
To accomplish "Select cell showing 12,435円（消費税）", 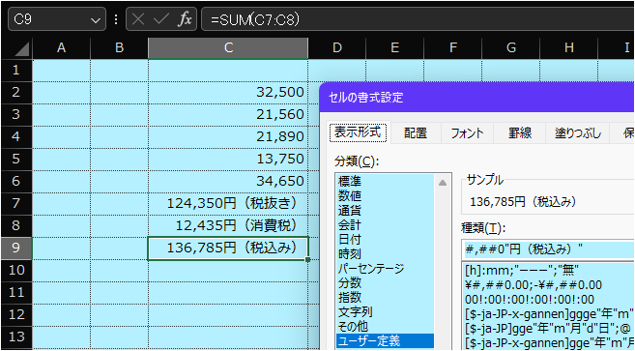I will (228, 225).
